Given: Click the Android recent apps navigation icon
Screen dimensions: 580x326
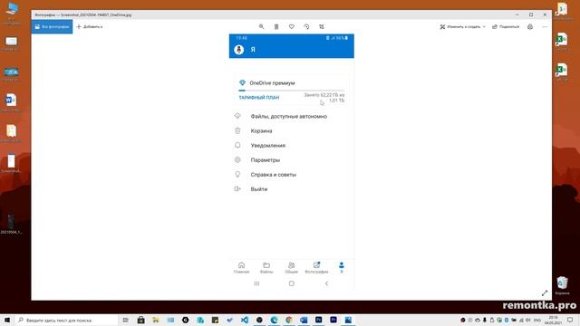Looking at the screenshot, I should click(x=256, y=283).
